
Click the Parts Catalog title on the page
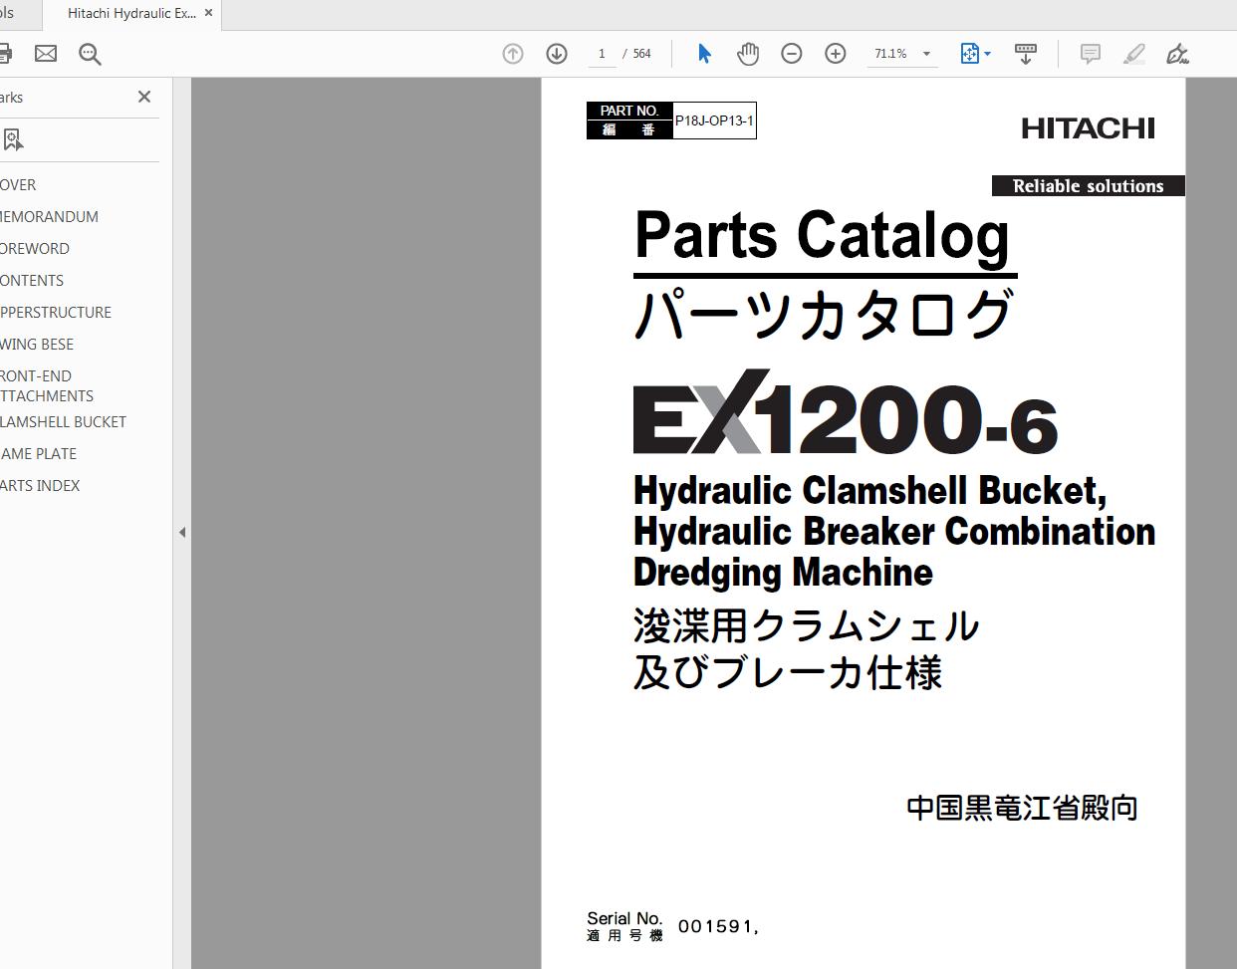pyautogui.click(x=823, y=236)
